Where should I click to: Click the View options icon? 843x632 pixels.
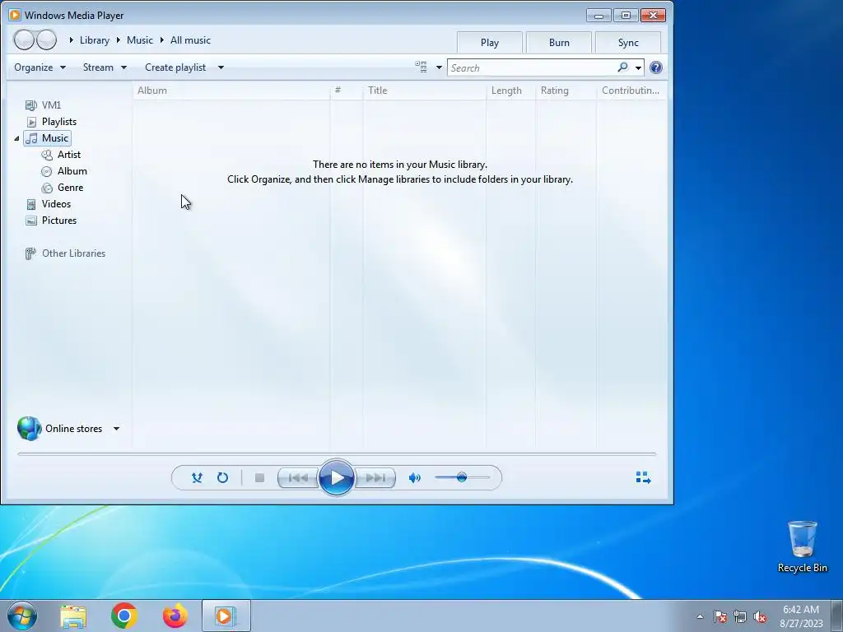tap(421, 67)
